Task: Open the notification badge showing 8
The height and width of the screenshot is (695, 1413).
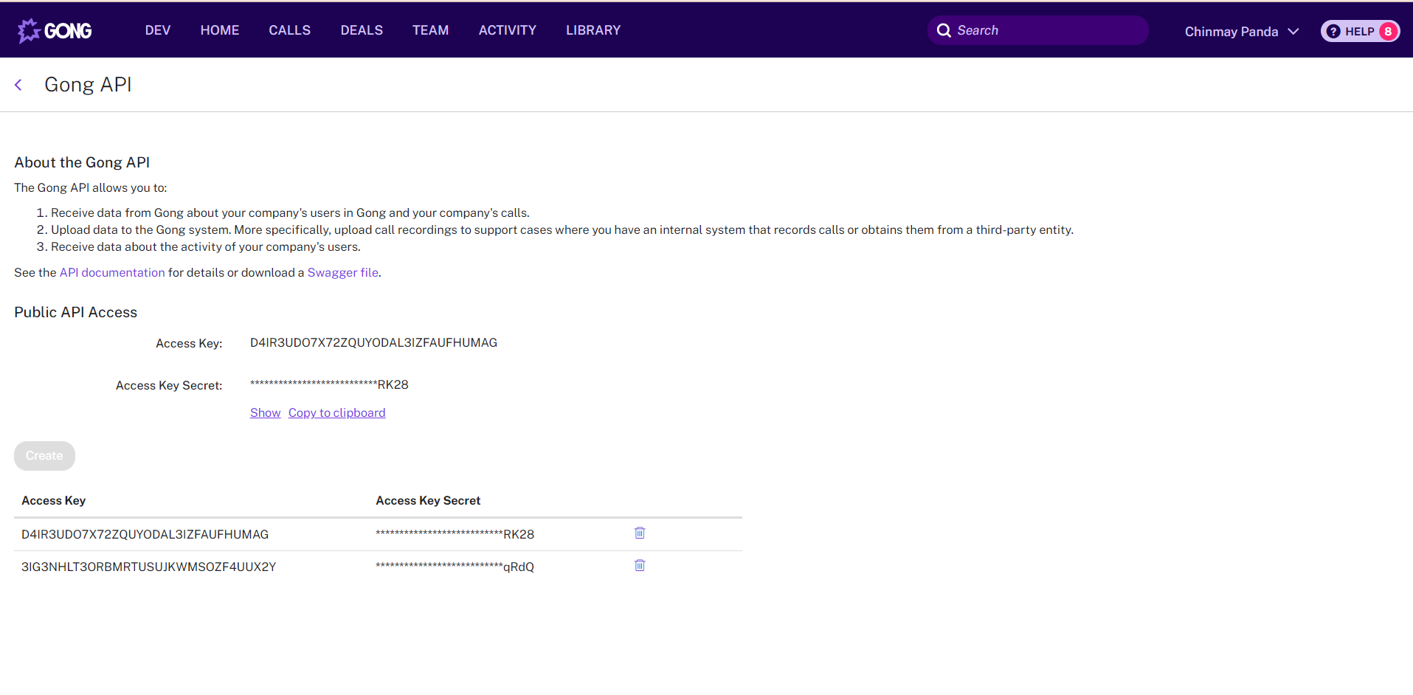Action: click(x=1388, y=31)
